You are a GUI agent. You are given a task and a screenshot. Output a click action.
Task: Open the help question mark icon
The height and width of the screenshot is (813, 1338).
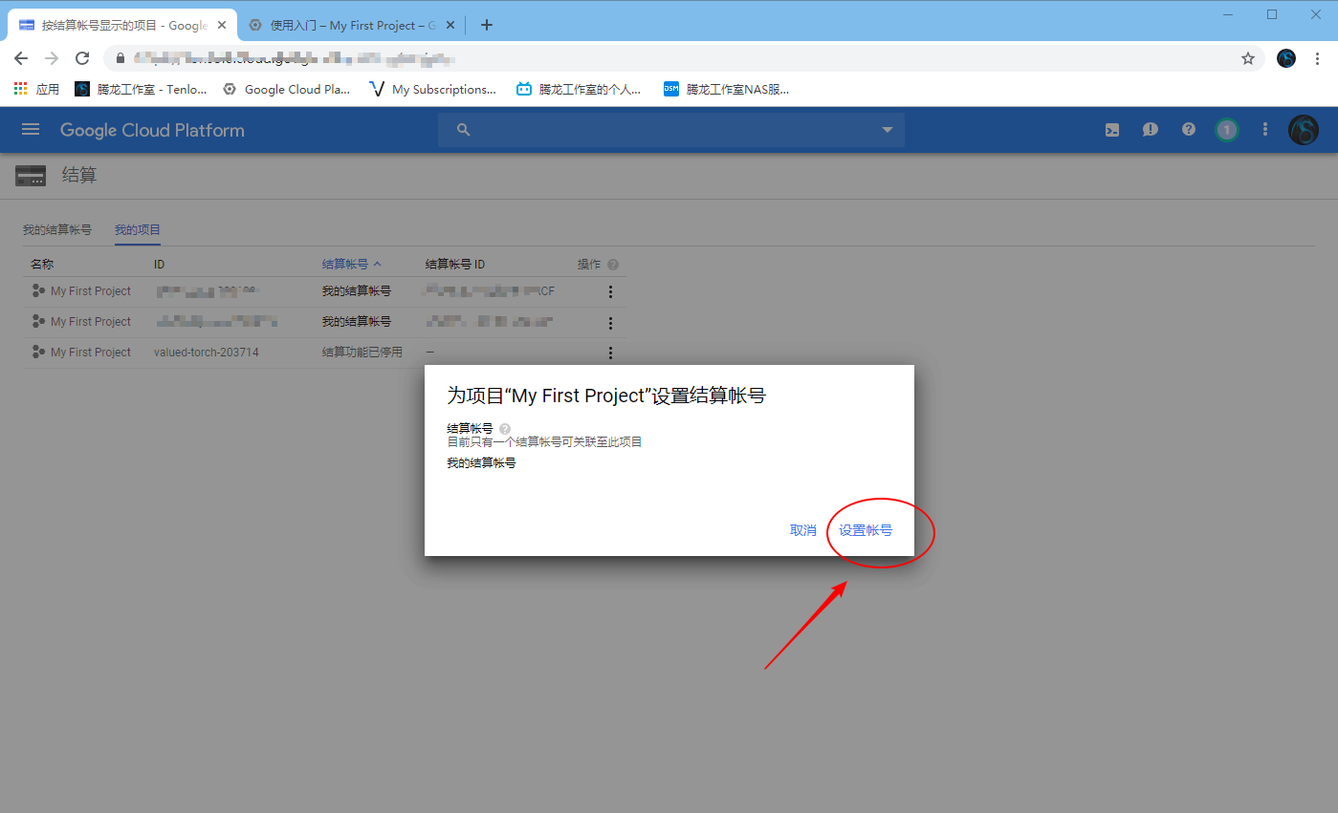click(1189, 130)
